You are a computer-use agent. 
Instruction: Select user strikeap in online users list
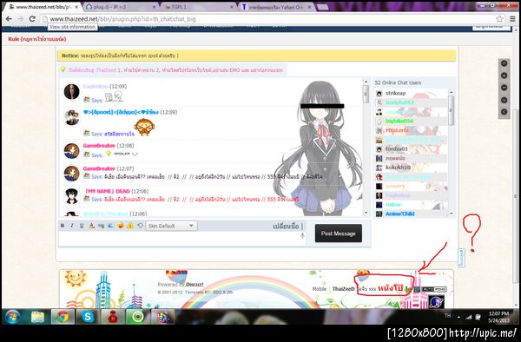(395, 93)
